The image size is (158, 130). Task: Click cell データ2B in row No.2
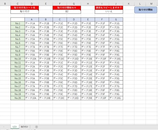pyautogui.click(x=46, y=27)
